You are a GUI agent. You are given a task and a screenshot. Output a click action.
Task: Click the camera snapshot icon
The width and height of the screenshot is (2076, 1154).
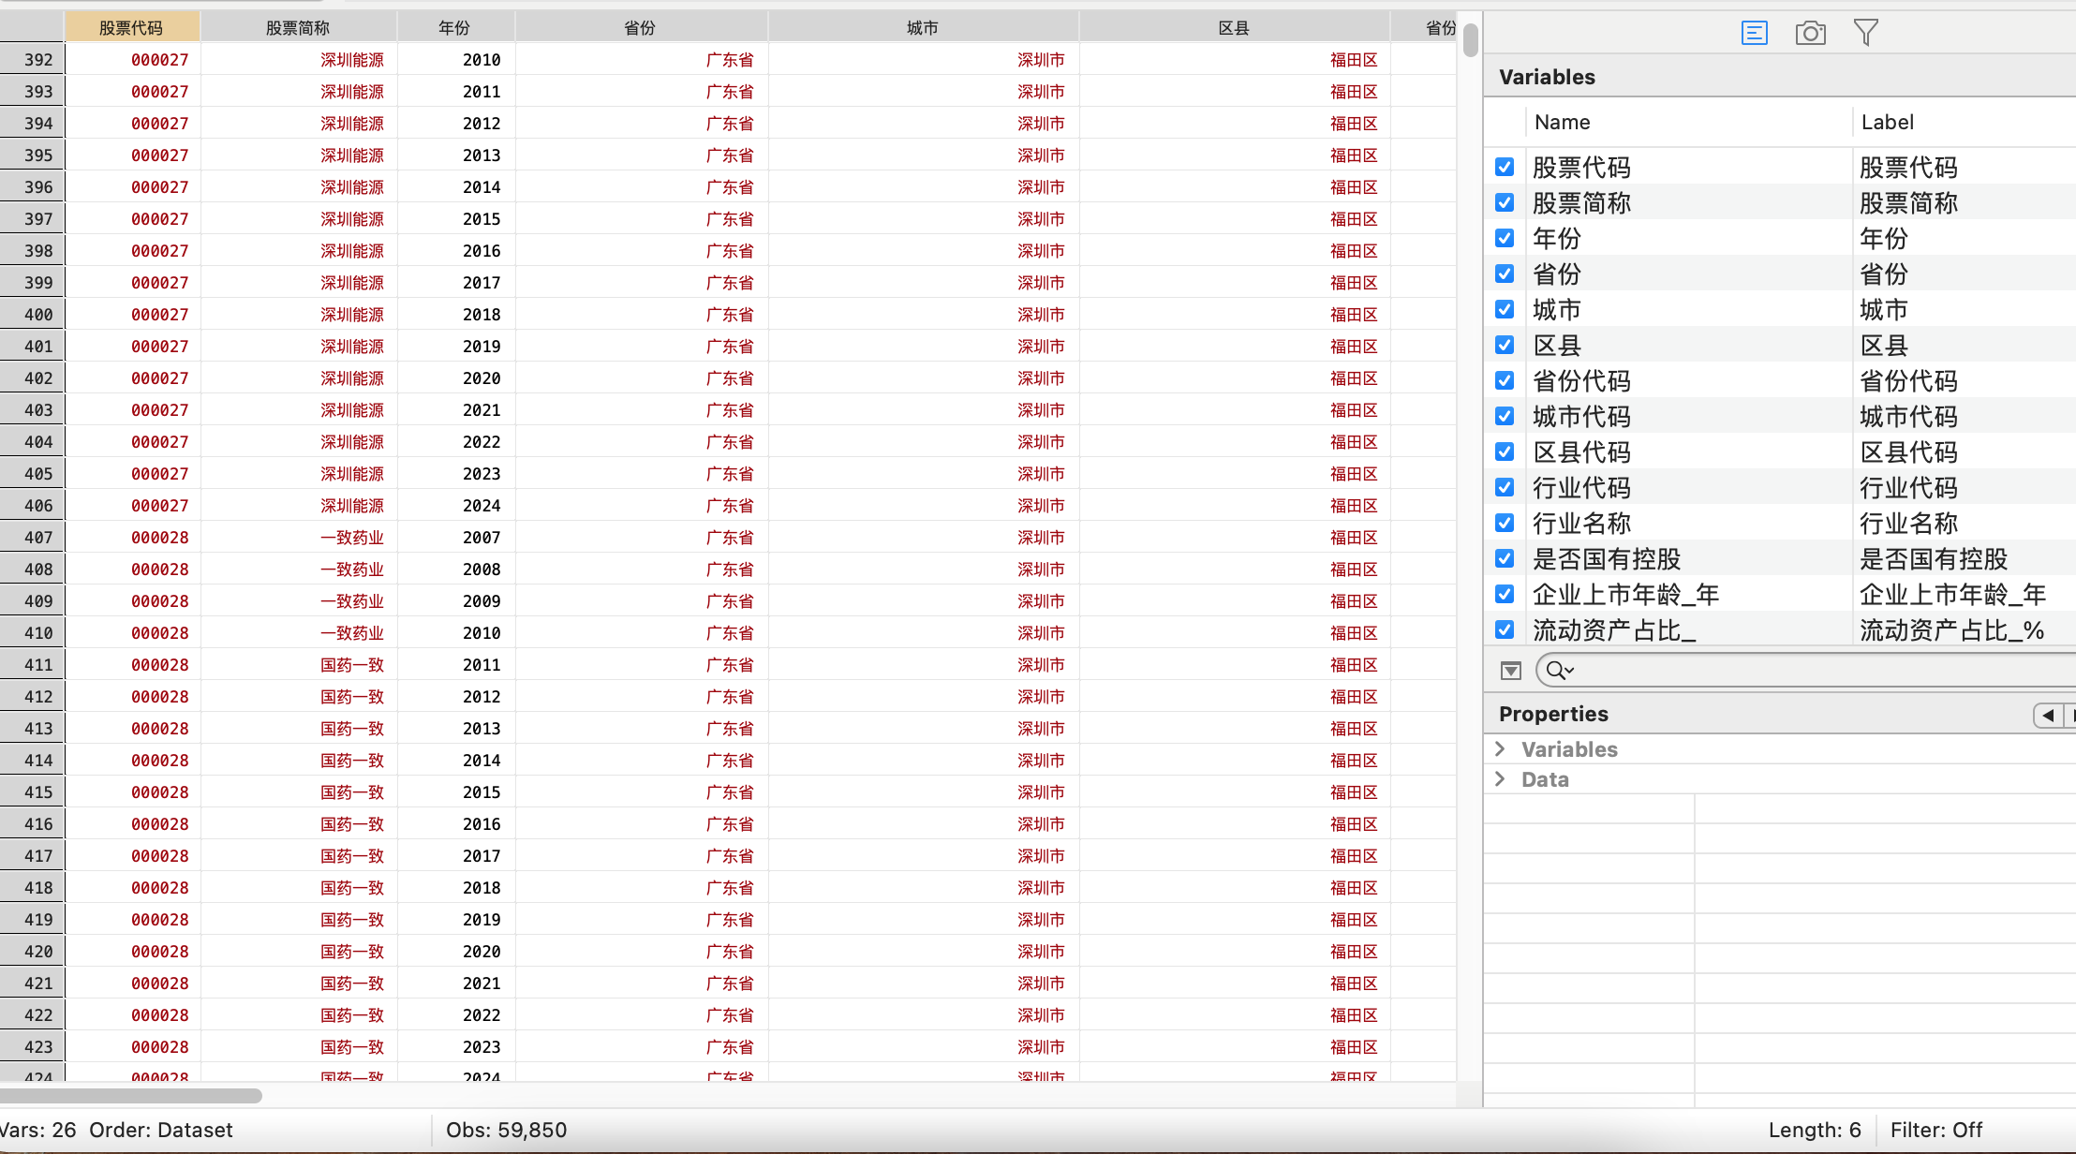point(1810,34)
